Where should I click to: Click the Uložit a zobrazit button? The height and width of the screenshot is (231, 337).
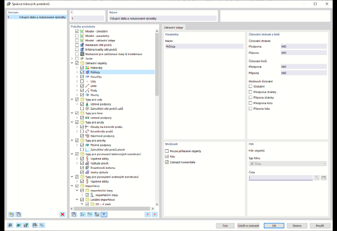248,226
